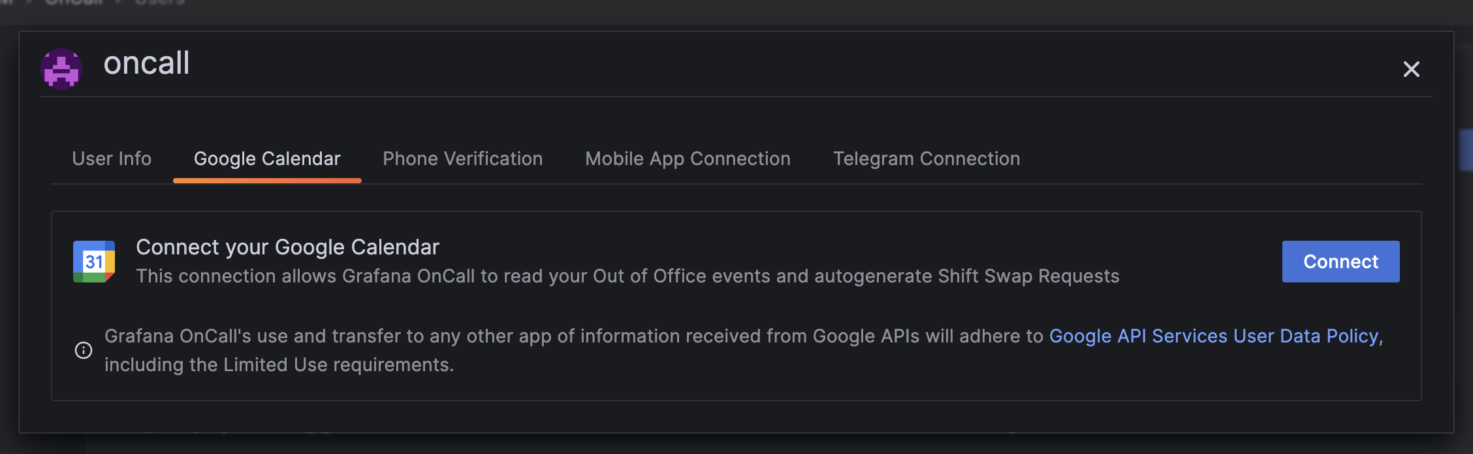
Task: Select the printer glyph inside the avatar circle
Action: 61,69
